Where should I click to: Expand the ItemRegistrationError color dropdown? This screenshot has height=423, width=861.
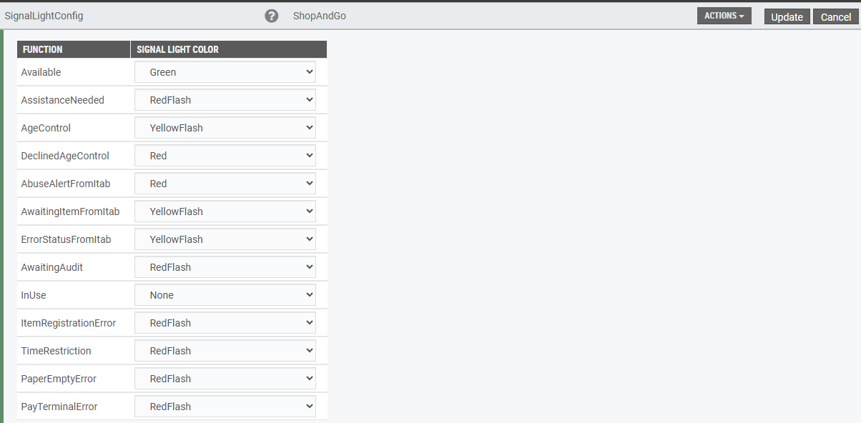coord(225,323)
